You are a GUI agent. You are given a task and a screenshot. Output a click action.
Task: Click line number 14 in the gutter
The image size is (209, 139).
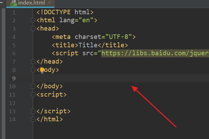point(12,120)
